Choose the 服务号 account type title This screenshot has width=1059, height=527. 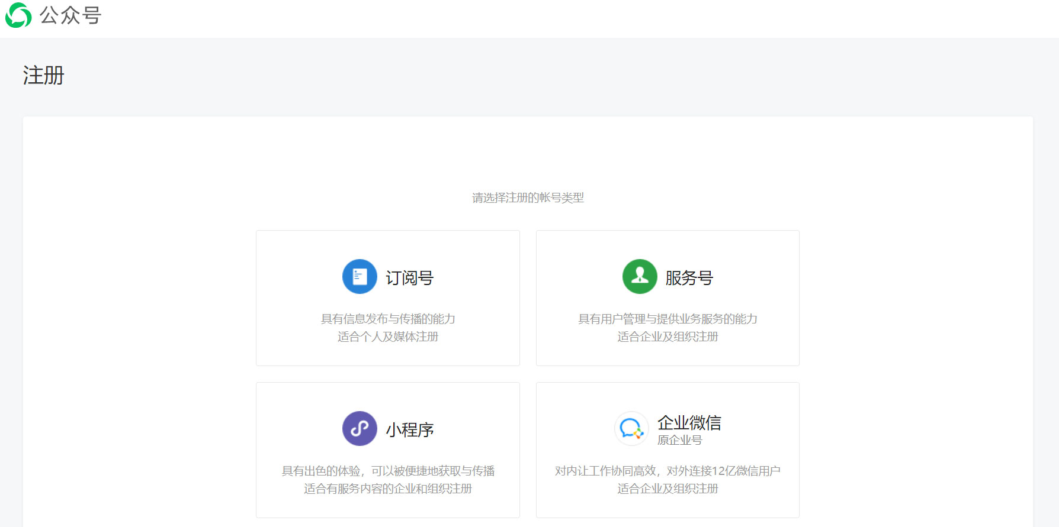(689, 277)
